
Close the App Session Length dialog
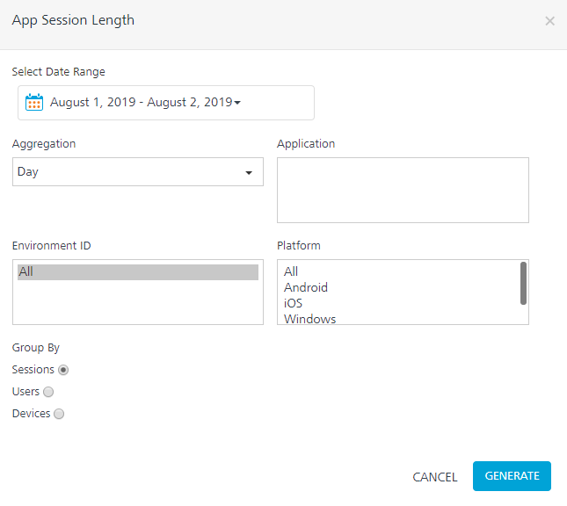(x=549, y=21)
